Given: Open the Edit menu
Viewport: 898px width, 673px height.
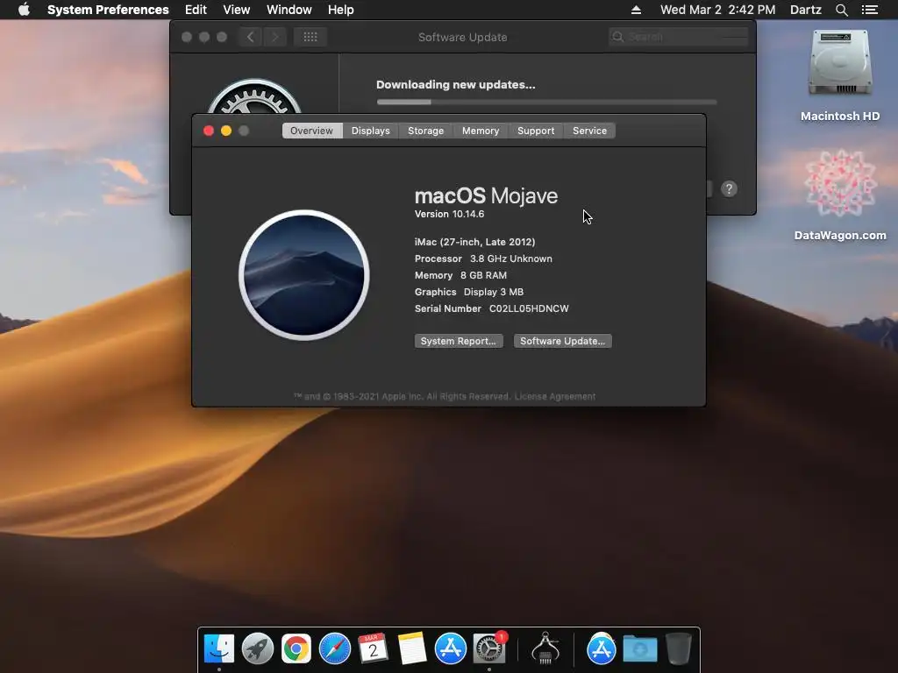Looking at the screenshot, I should 196,10.
